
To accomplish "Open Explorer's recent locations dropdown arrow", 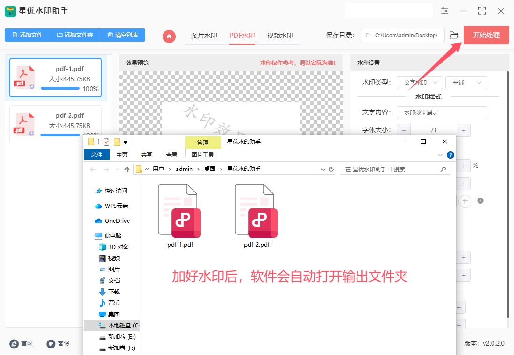I will [x=117, y=170].
